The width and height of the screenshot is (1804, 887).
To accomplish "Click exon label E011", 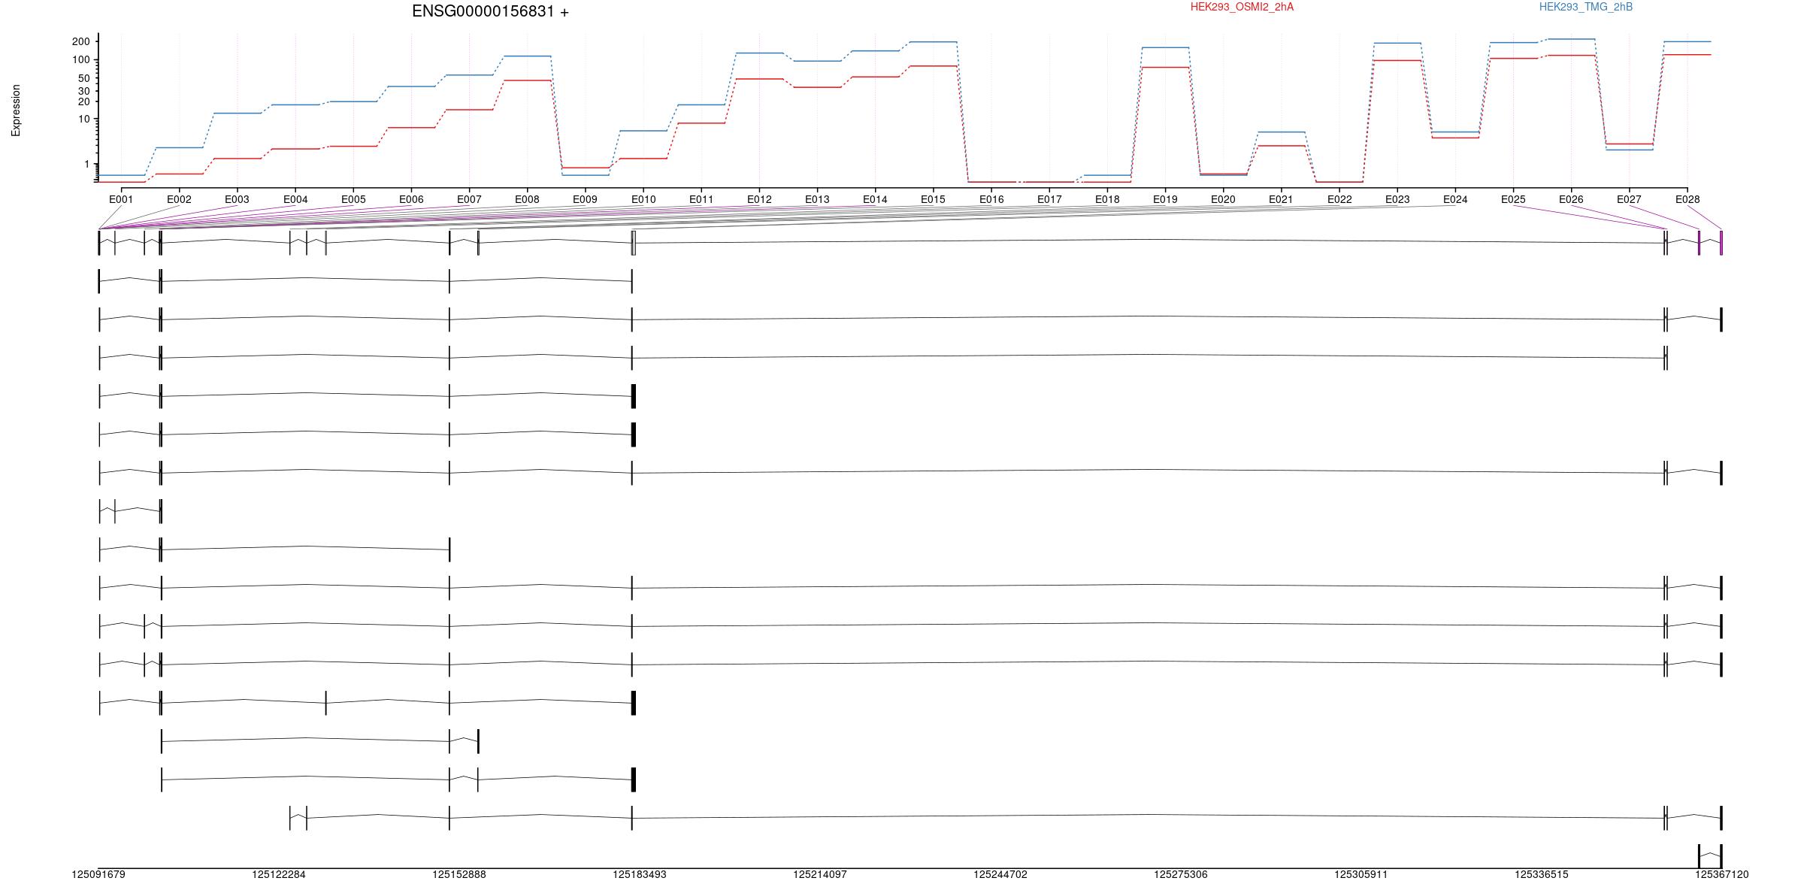I will pos(701,199).
